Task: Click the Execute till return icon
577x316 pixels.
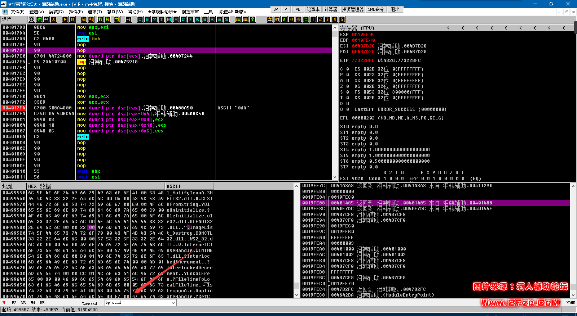Action: [117, 19]
